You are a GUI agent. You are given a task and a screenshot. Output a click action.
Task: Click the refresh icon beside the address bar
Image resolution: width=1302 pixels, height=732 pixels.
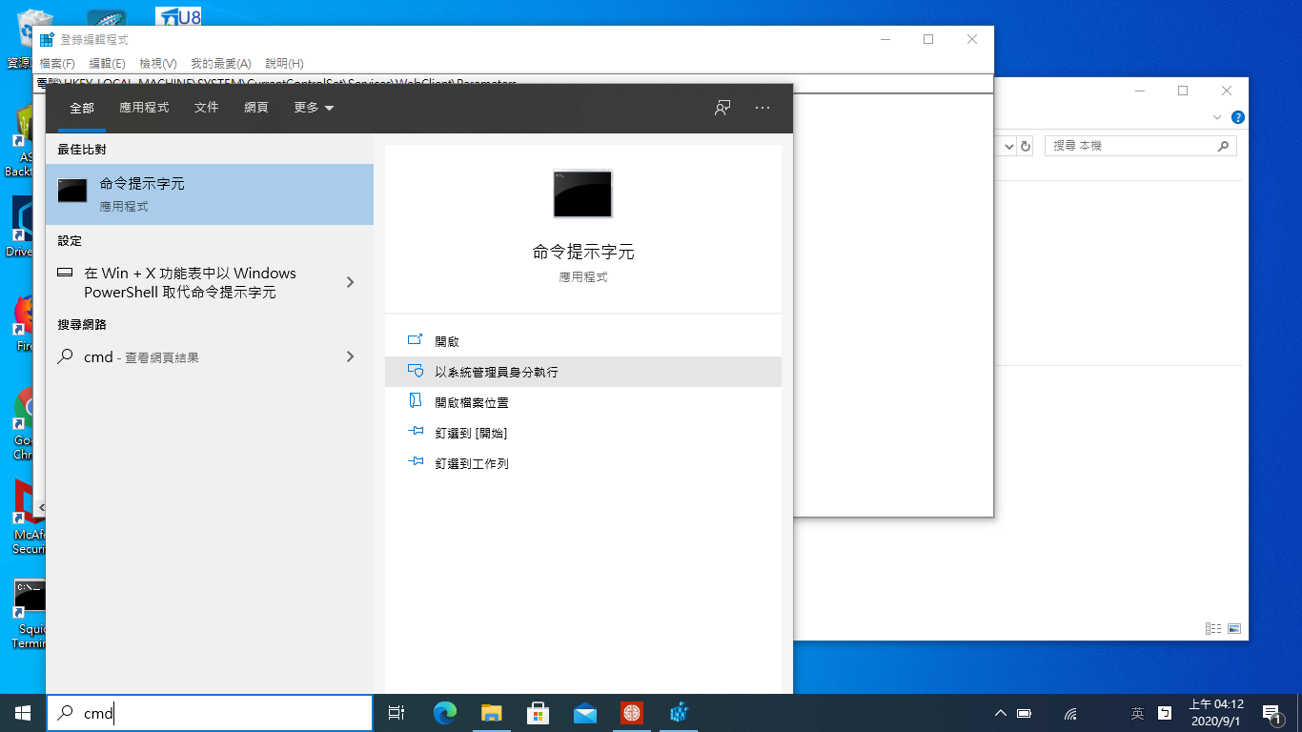coord(1026,147)
